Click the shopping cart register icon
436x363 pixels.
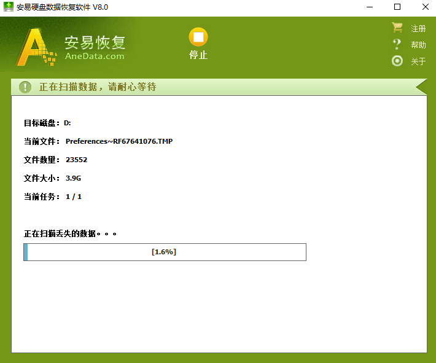pos(397,28)
